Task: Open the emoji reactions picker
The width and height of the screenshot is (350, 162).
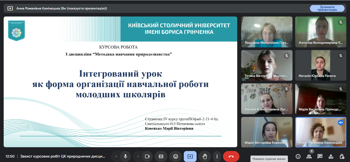Action: [x=176, y=156]
